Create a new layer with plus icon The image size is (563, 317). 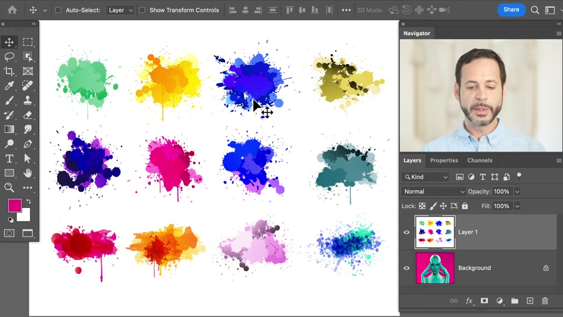[x=530, y=301]
